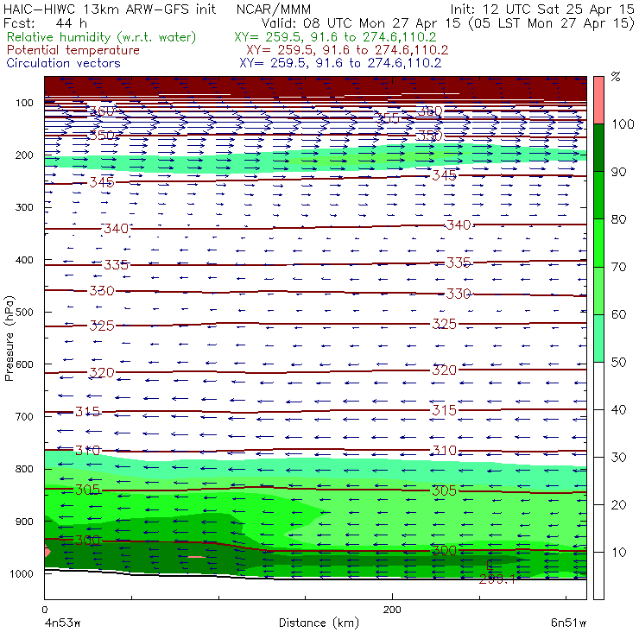Click the green 'XY= 259.5, 91.6 to 274.6,110.2' text
Viewport: 639px width, 639px height.
tap(335, 37)
